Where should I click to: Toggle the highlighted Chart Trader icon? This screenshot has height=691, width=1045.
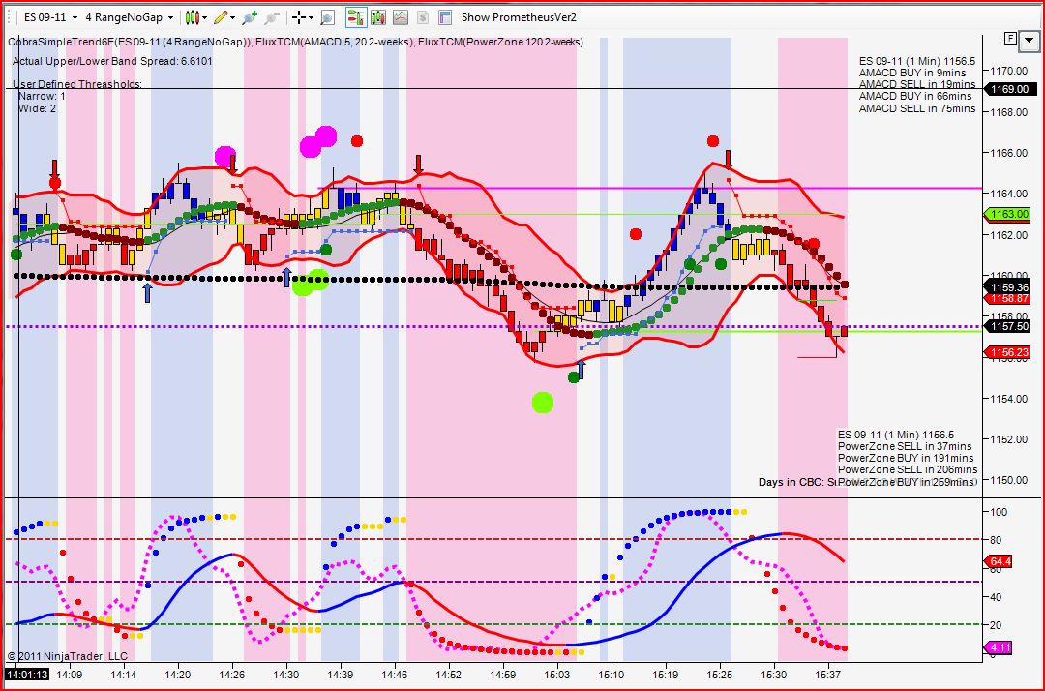pos(356,18)
